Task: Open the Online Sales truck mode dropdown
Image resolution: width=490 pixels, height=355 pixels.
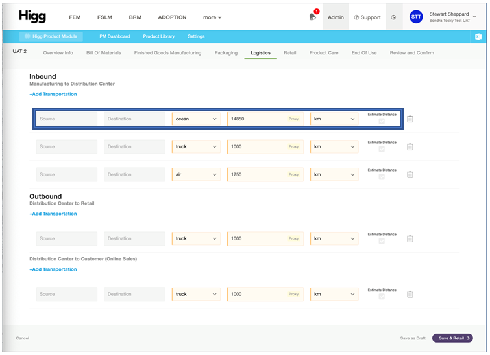Action: [x=196, y=294]
